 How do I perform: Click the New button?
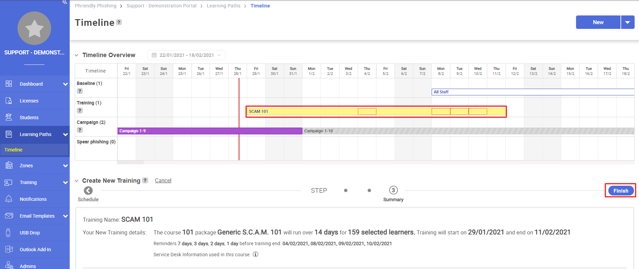click(598, 22)
